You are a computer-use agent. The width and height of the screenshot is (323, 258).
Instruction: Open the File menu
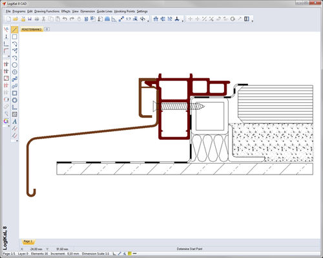pyautogui.click(x=8, y=11)
